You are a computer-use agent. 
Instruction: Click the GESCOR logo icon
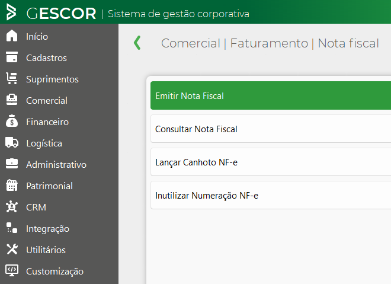tap(11, 12)
